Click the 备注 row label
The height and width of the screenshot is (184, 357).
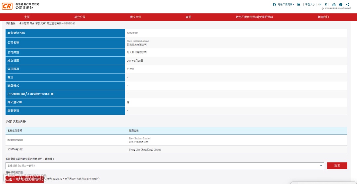(10, 77)
